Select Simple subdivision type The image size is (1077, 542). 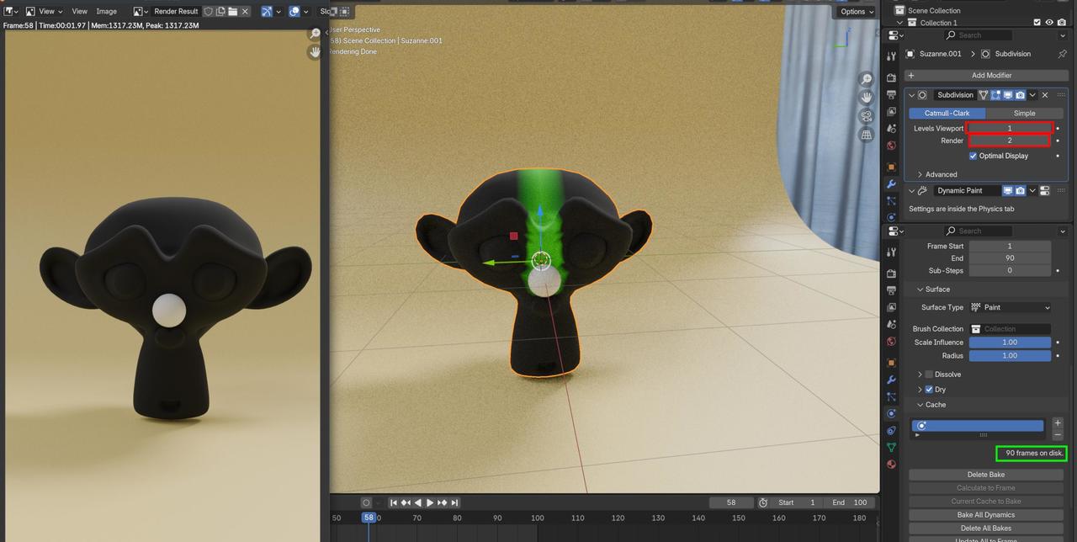[1024, 113]
